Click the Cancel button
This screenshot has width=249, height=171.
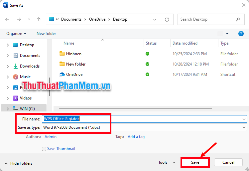[228, 162]
